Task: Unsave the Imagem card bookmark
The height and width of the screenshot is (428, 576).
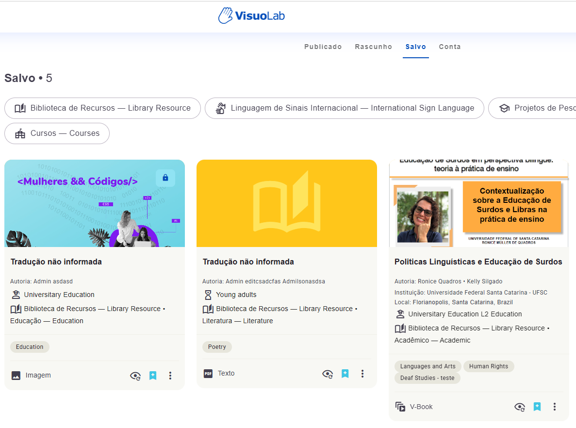Action: (153, 376)
